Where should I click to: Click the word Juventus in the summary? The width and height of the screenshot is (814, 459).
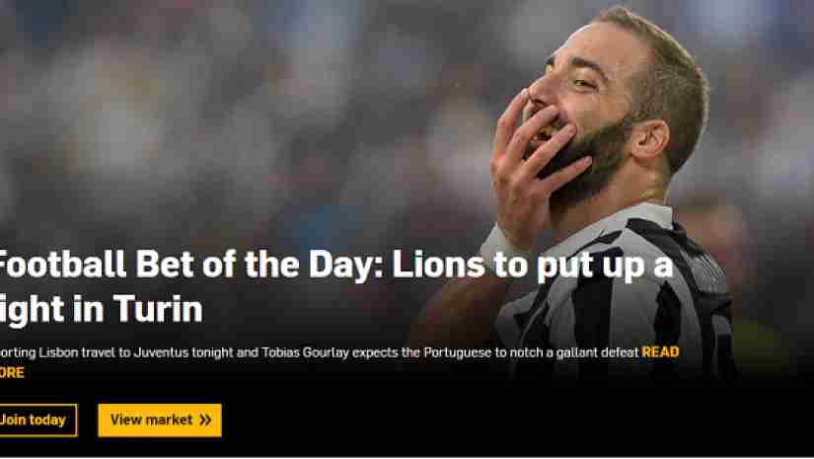click(x=162, y=352)
